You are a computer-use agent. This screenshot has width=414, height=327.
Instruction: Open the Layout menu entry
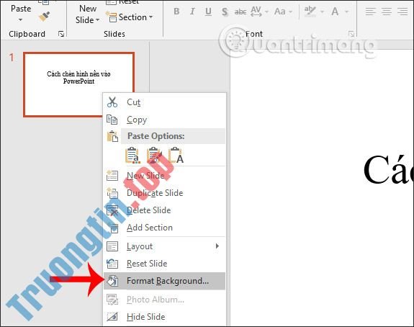point(165,246)
